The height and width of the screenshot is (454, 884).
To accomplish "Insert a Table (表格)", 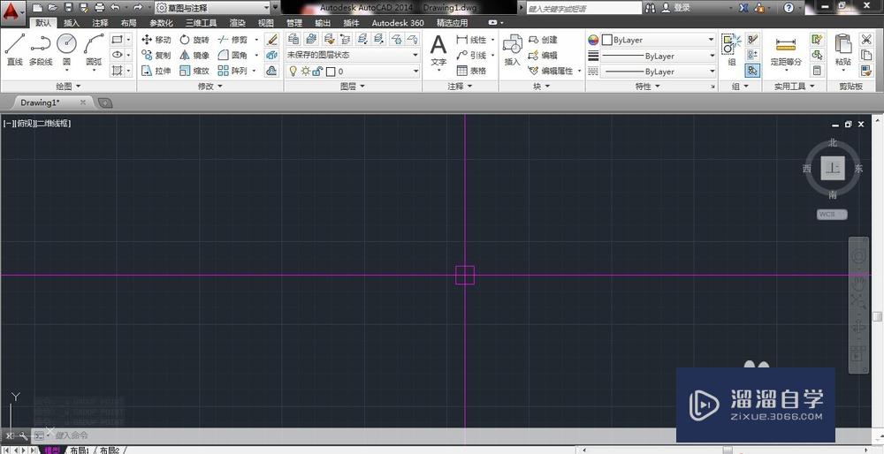I will tap(471, 71).
